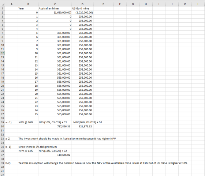This screenshot has height=176, width=205.
Task: Click cell labeled 'NPV @ 13%'
Action: (28, 151)
